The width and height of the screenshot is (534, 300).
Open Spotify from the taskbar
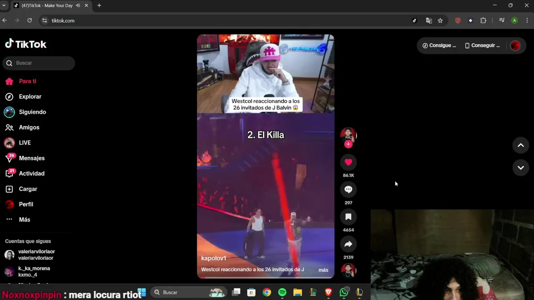pos(282,292)
